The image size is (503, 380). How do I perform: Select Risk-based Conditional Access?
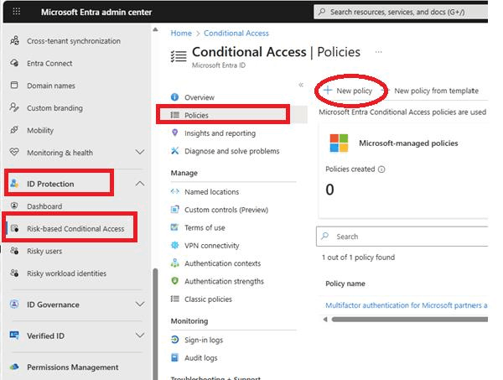coord(75,229)
